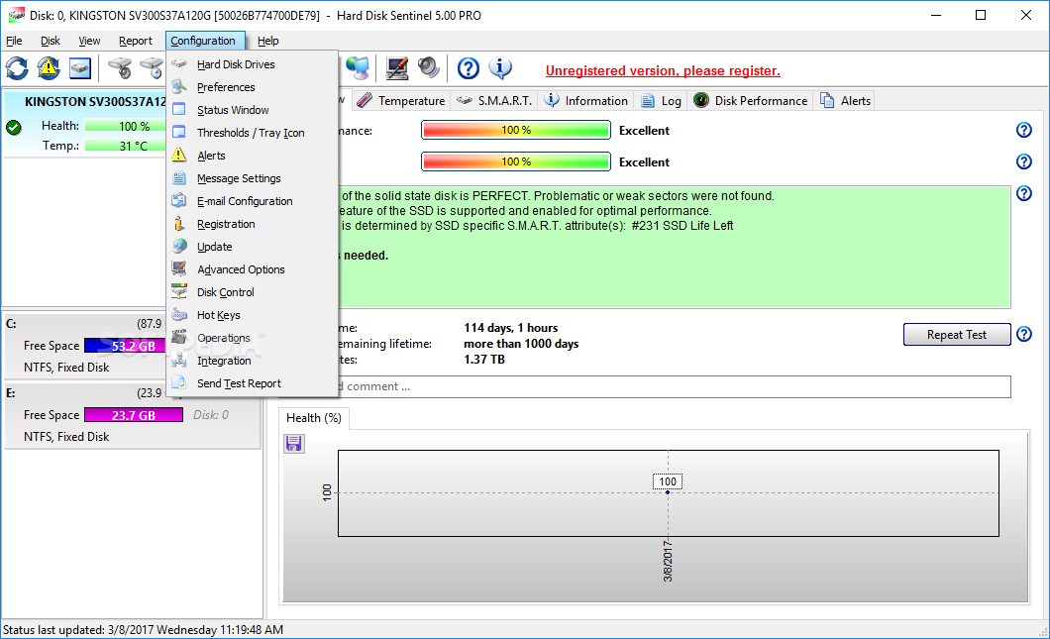Select Hard Disk Drives in the Configuration menu
Image resolution: width=1050 pixels, height=639 pixels.
[x=252, y=64]
